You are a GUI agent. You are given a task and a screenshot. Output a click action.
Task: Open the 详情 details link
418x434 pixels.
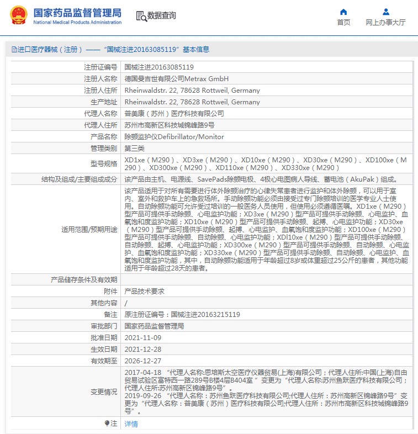[131, 424]
